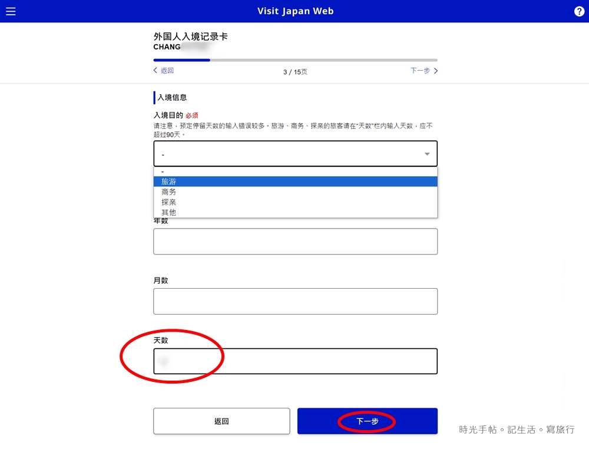Image resolution: width=589 pixels, height=449 pixels.
Task: Choose 探亲 from the purpose list
Action: pyautogui.click(x=295, y=202)
